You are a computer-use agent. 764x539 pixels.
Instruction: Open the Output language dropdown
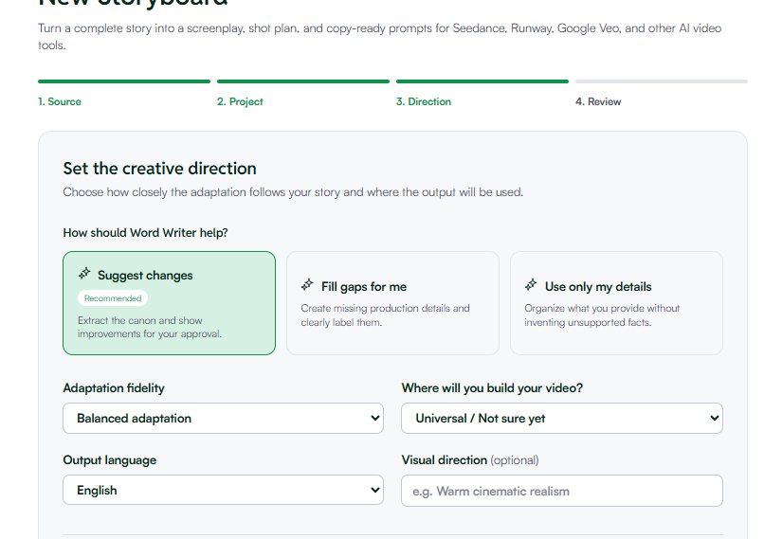point(223,490)
